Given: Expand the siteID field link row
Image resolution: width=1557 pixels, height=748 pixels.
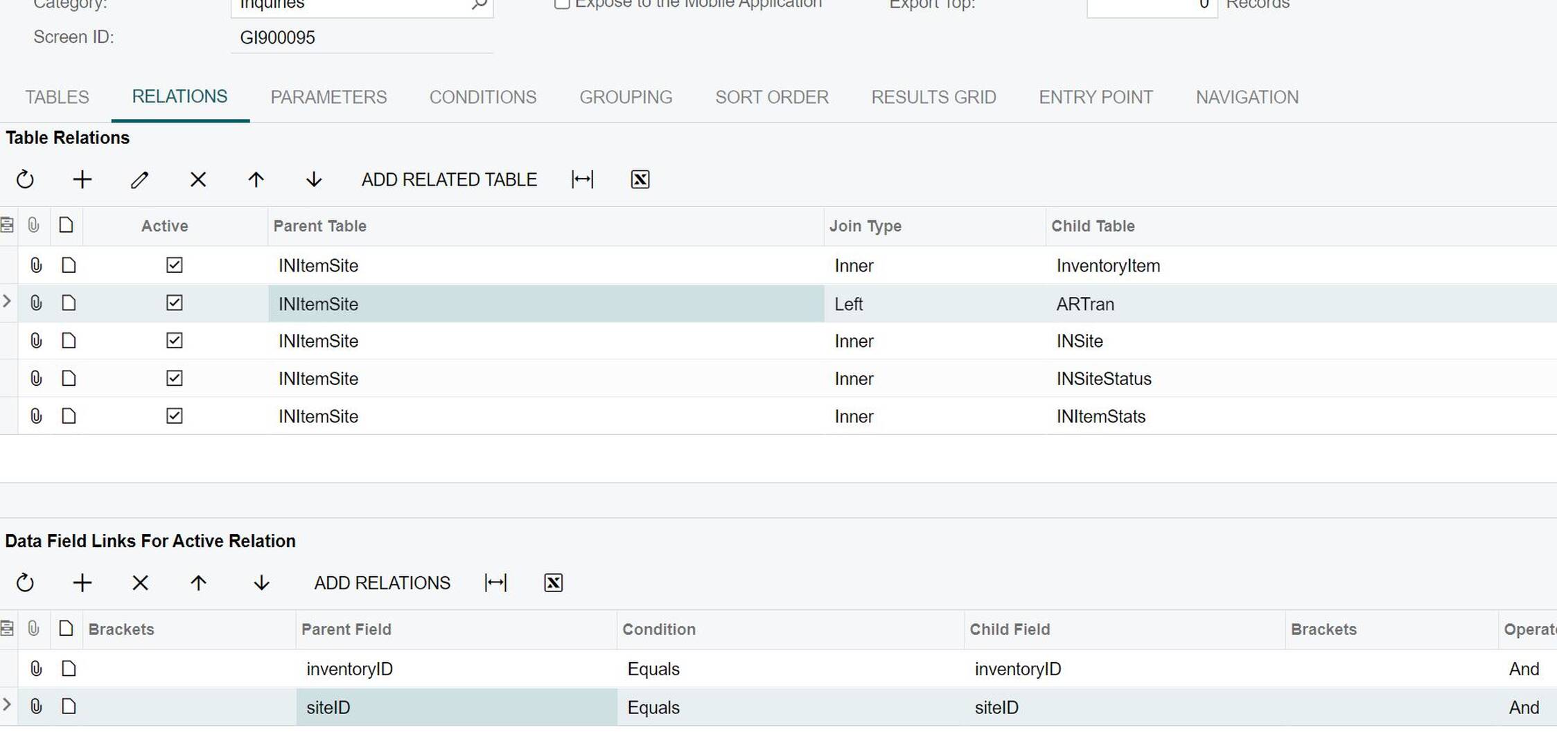Looking at the screenshot, I should [x=7, y=704].
